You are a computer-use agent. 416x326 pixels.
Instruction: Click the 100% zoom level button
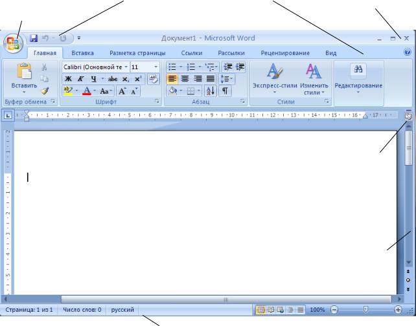318,310
